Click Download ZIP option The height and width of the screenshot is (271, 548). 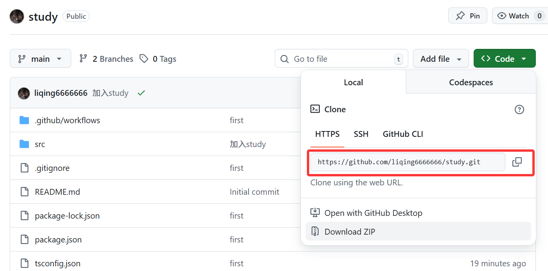350,232
